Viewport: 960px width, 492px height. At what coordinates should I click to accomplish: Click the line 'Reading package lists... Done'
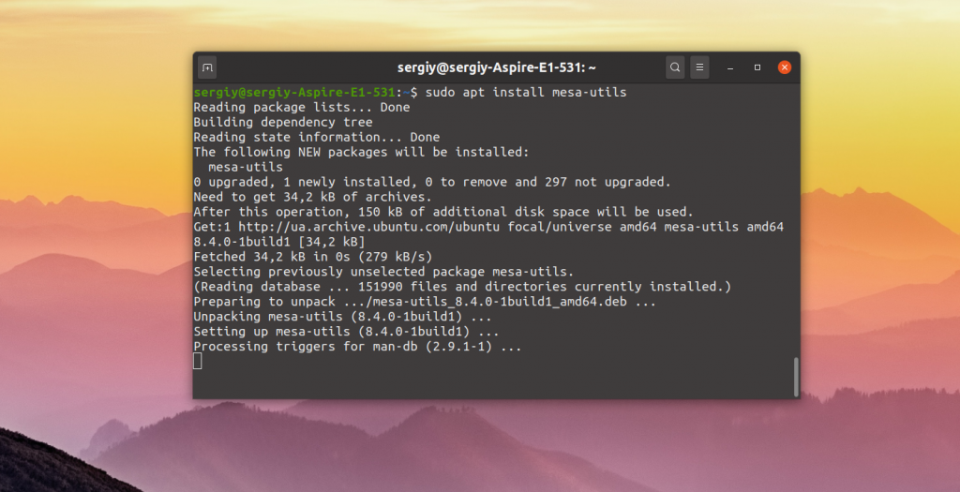pyautogui.click(x=302, y=107)
